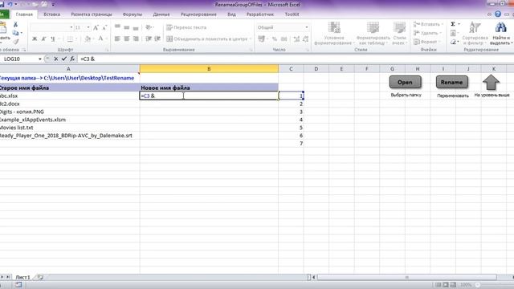Open Insert Function fx dialog
This screenshot has width=514, height=289.
[72, 59]
